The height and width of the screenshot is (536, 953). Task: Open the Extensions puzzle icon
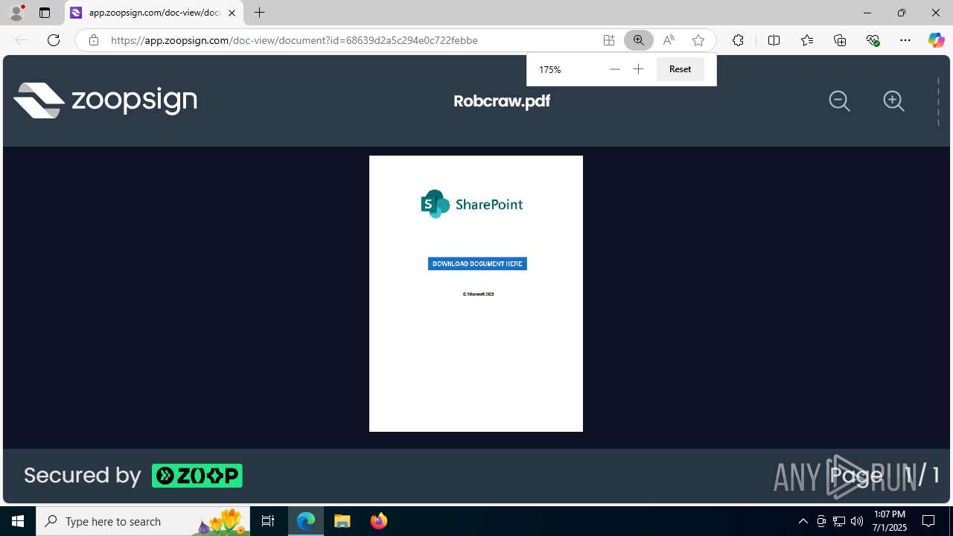[x=738, y=40]
